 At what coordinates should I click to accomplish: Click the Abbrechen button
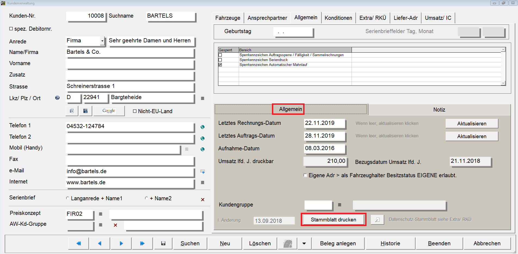click(x=487, y=243)
